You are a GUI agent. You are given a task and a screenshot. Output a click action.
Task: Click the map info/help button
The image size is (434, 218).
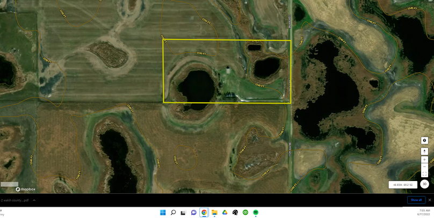[424, 141]
